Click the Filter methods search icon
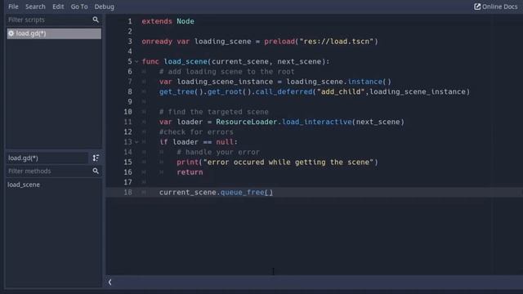The width and height of the screenshot is (523, 294). [x=96, y=171]
